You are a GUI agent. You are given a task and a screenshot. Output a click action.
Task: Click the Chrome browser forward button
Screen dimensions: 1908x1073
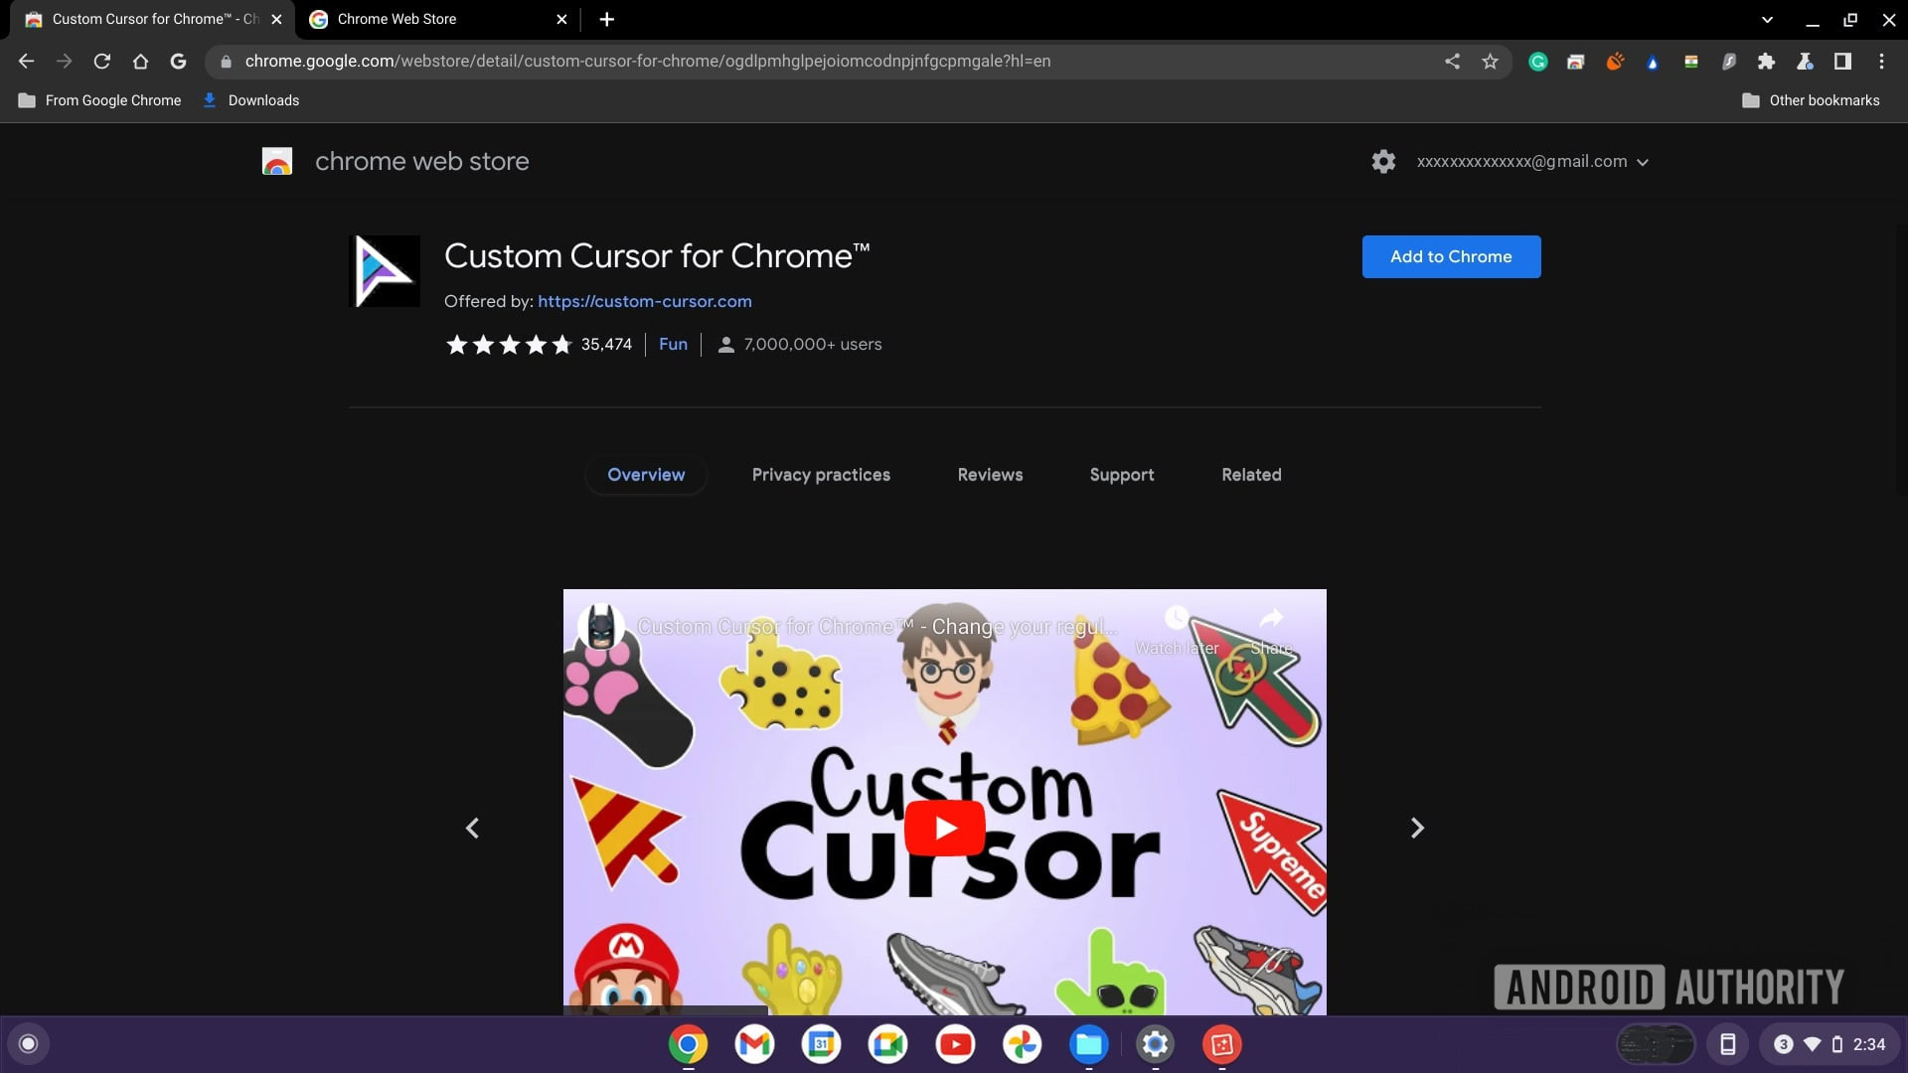point(63,62)
